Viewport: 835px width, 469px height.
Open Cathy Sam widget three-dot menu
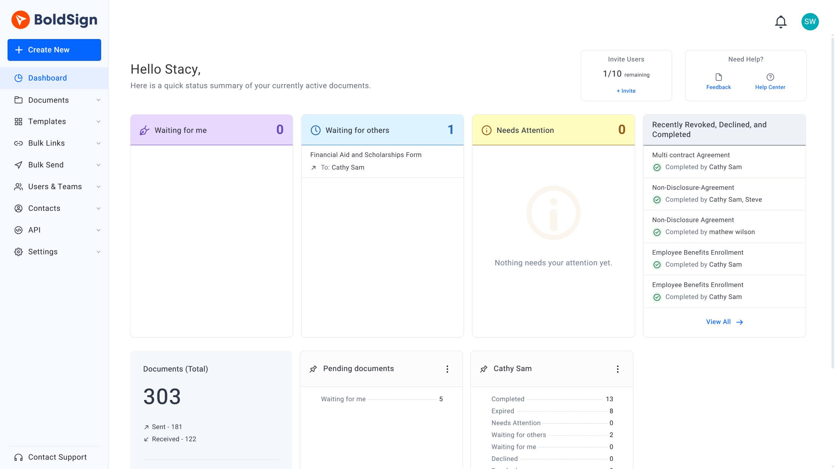click(x=617, y=369)
